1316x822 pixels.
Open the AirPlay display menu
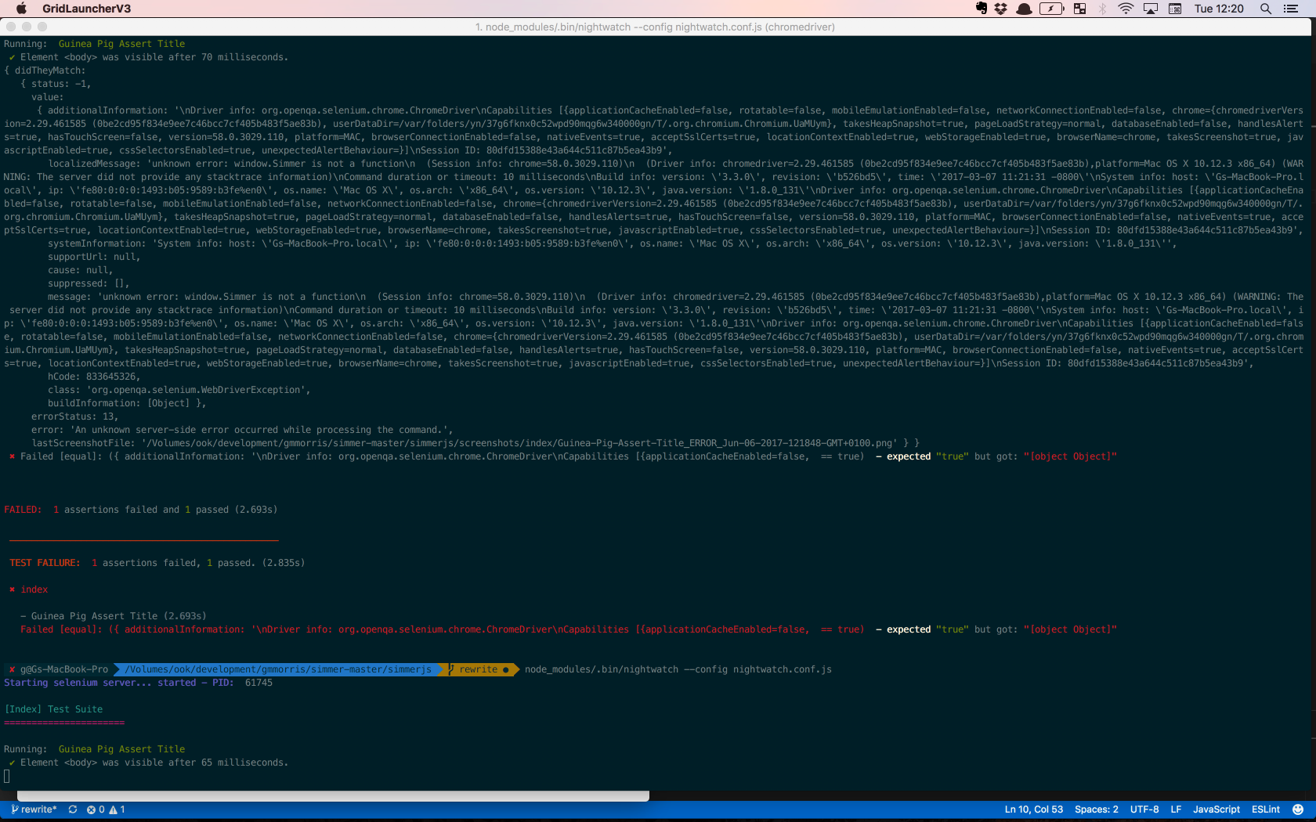(x=1151, y=9)
